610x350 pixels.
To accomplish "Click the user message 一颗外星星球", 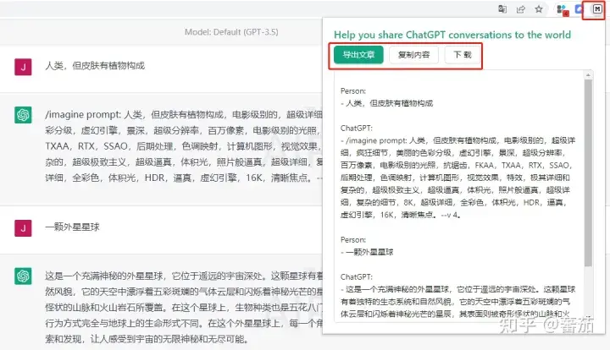I will (71, 227).
